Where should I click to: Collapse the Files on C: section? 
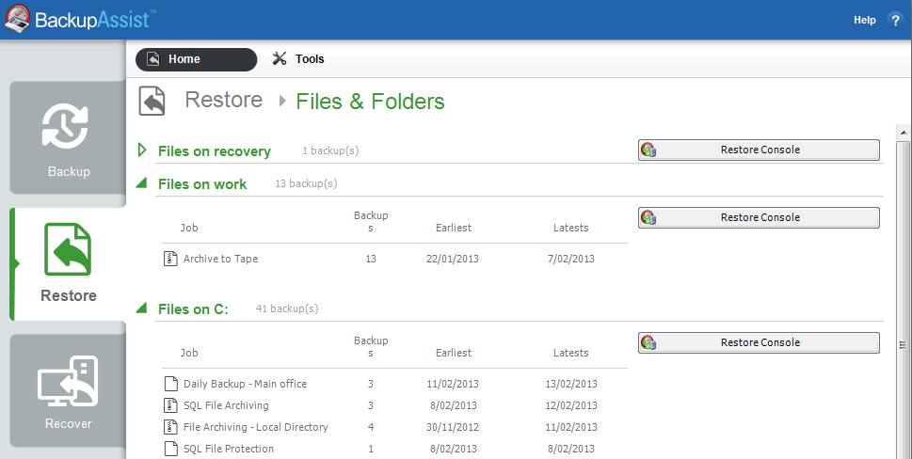pyautogui.click(x=142, y=308)
